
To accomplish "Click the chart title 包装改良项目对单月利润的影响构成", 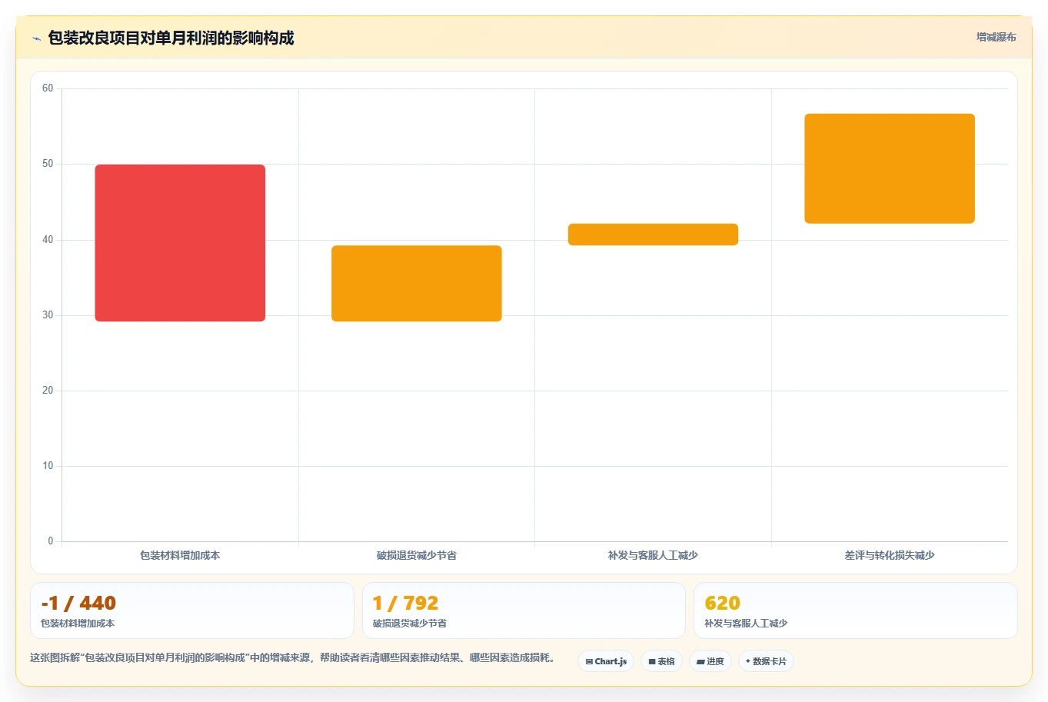I will (171, 38).
